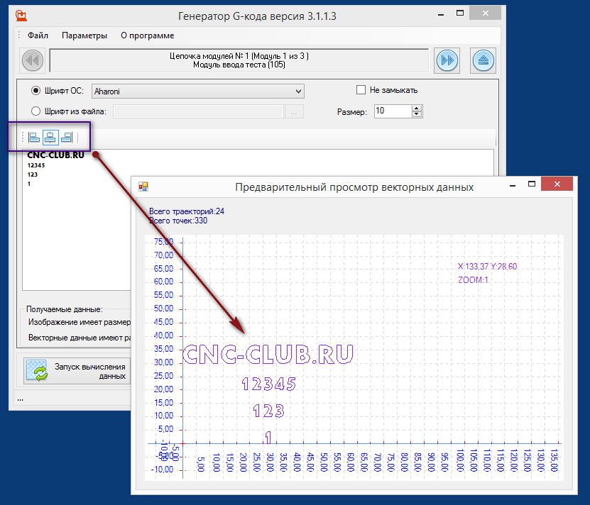
Task: Click the preview window title icon
Action: 143,187
